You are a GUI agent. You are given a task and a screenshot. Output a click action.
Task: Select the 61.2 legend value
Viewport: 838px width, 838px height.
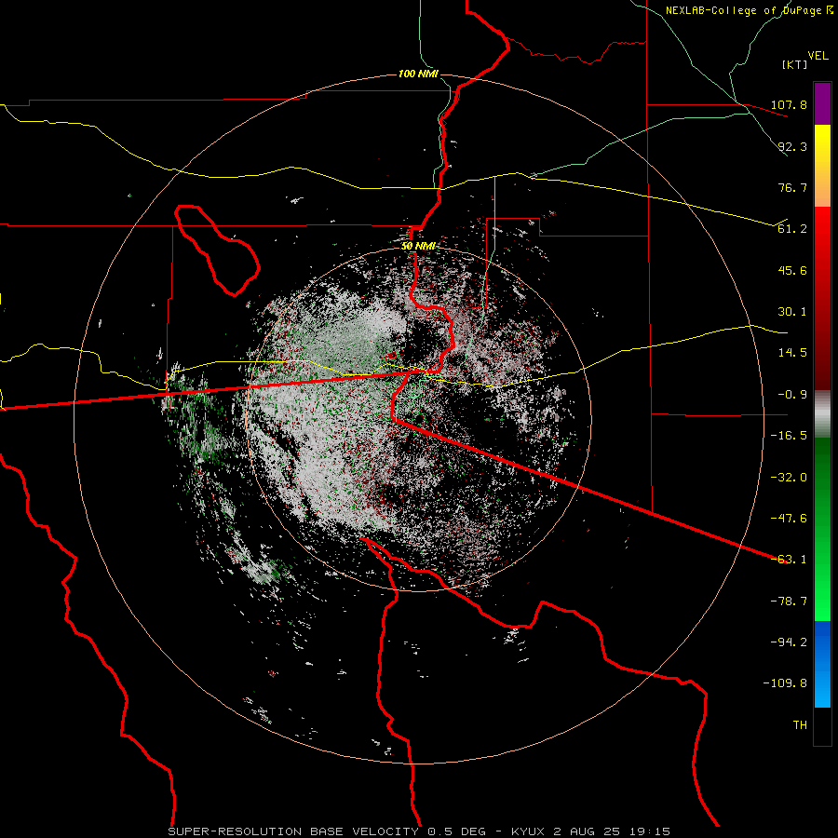click(792, 229)
